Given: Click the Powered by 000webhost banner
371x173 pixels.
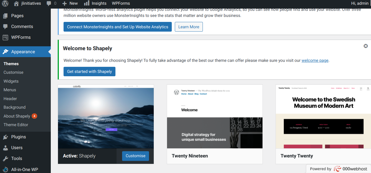Looking at the screenshot, I should pos(339,169).
